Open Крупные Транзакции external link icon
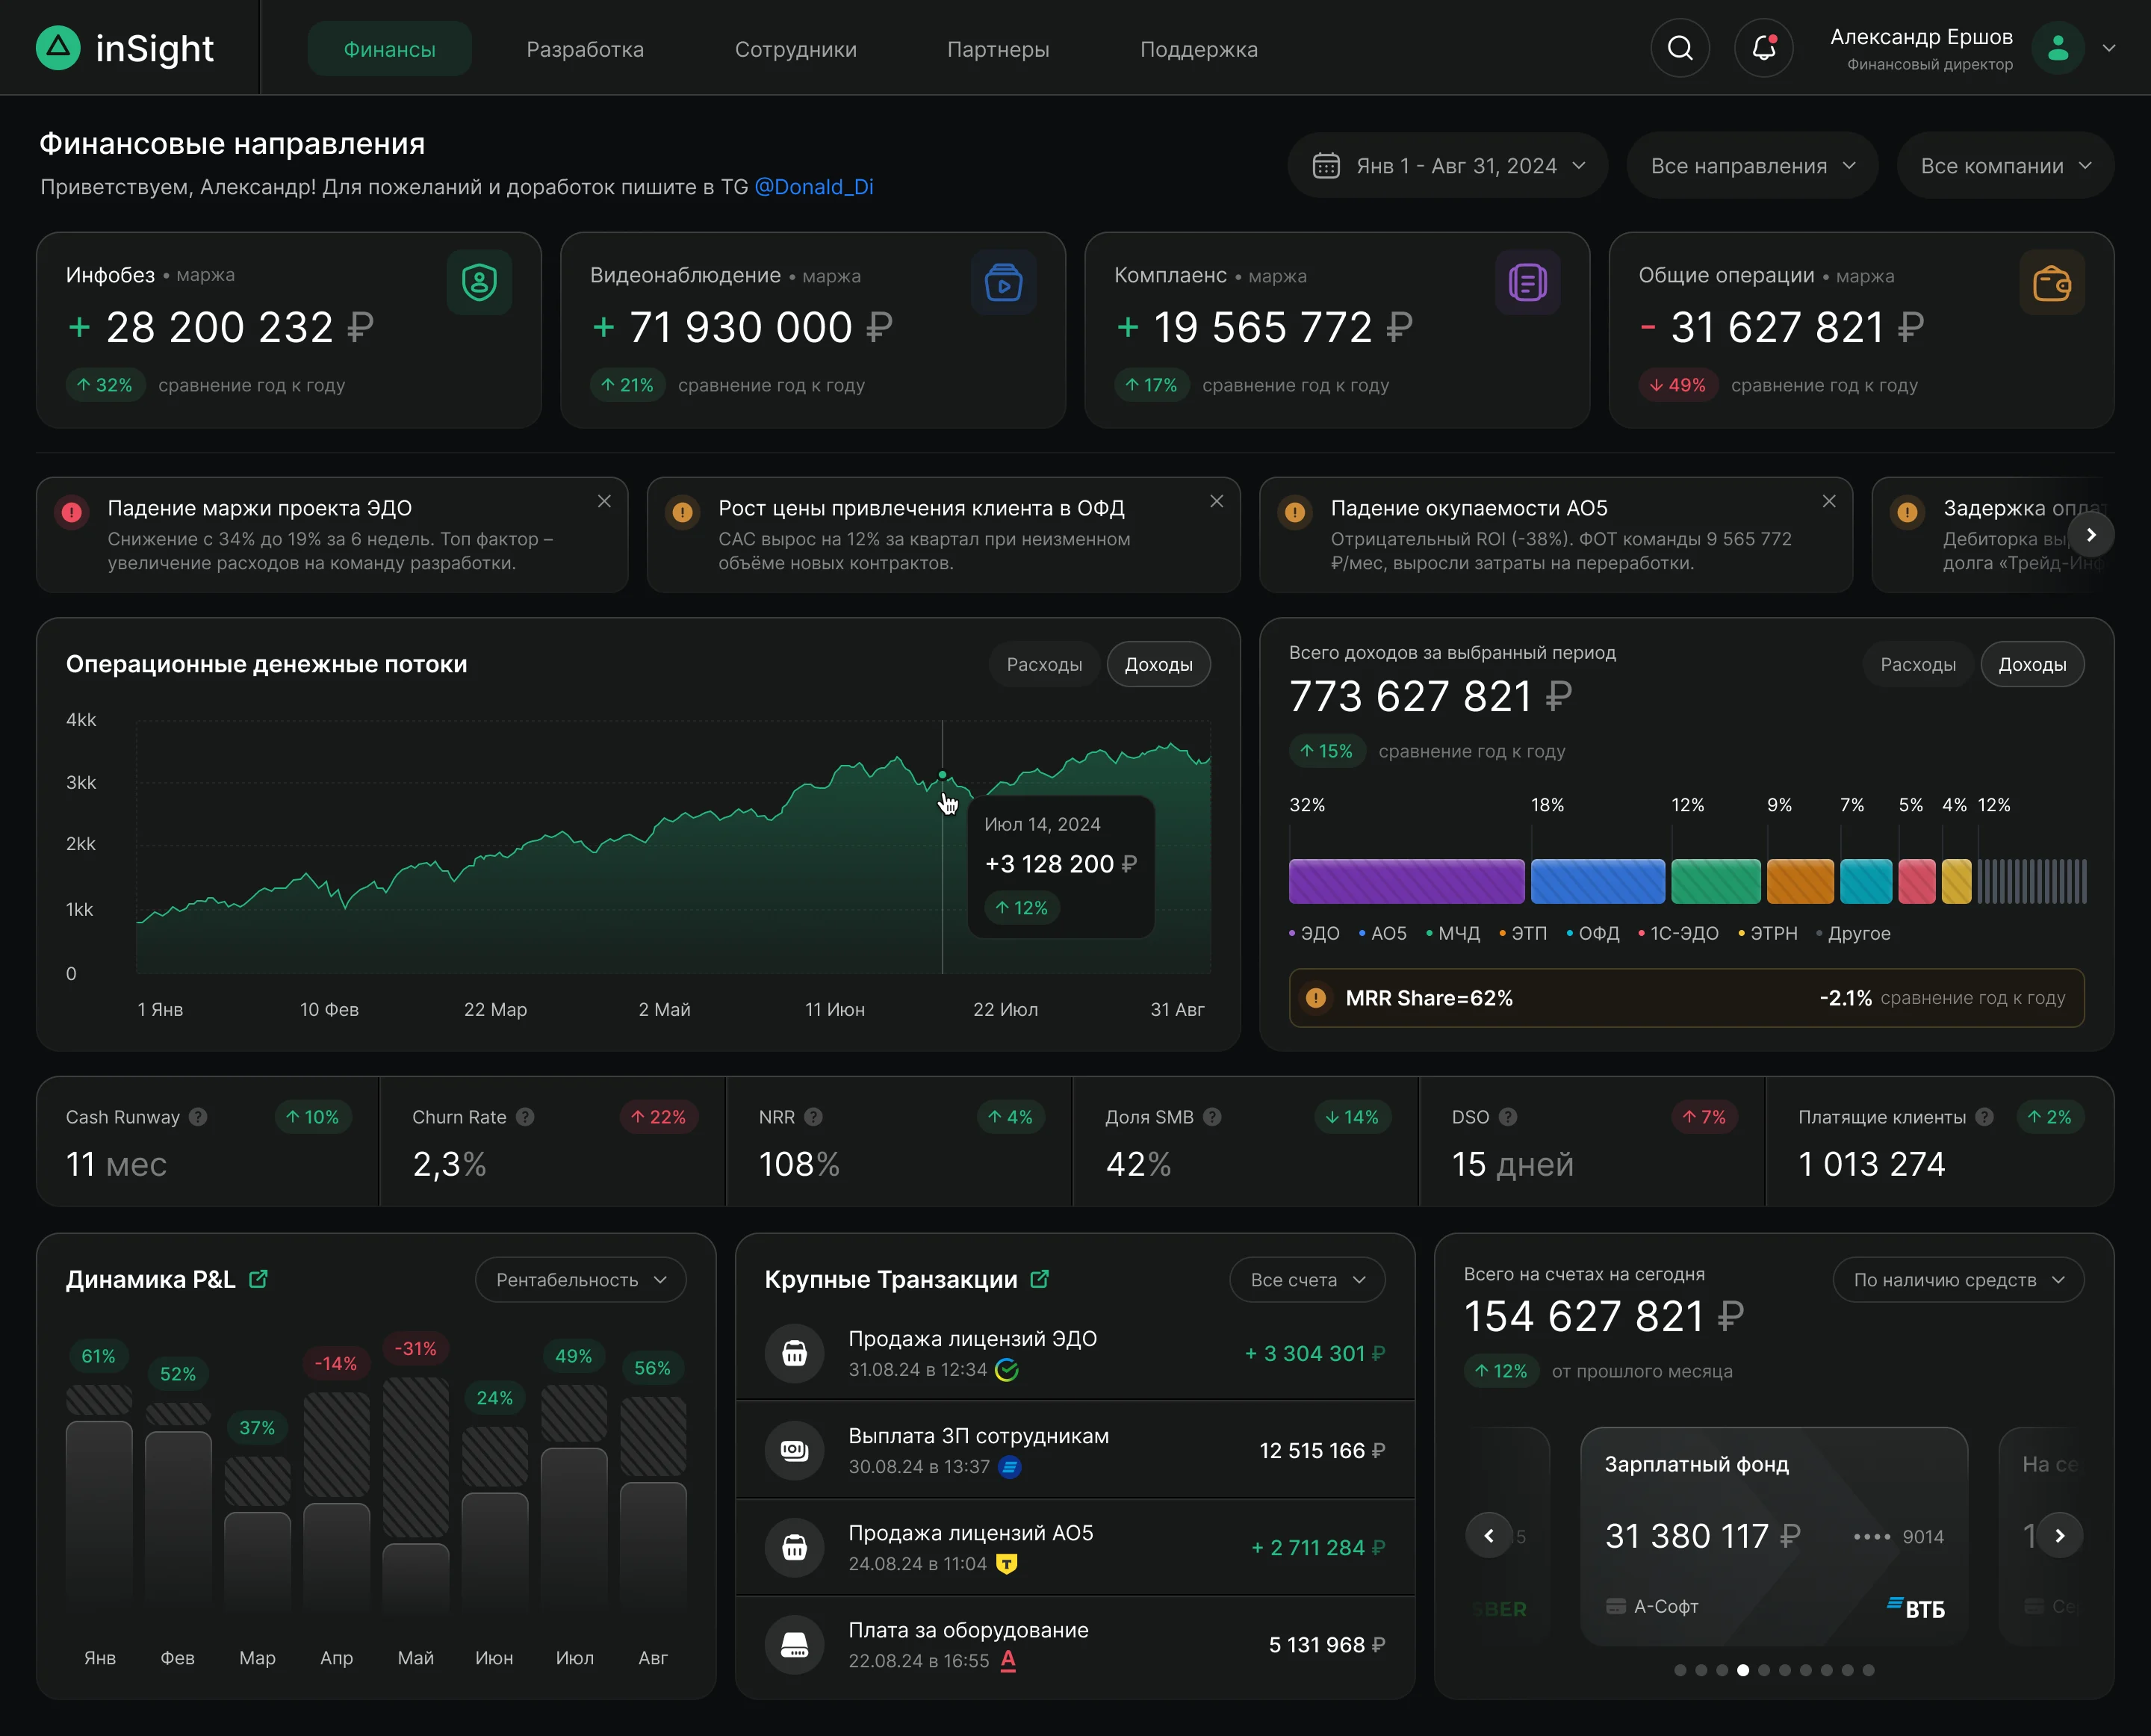Image resolution: width=2151 pixels, height=1736 pixels. point(1039,1279)
